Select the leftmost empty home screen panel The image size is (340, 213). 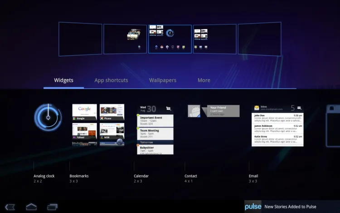pyautogui.click(x=80, y=39)
